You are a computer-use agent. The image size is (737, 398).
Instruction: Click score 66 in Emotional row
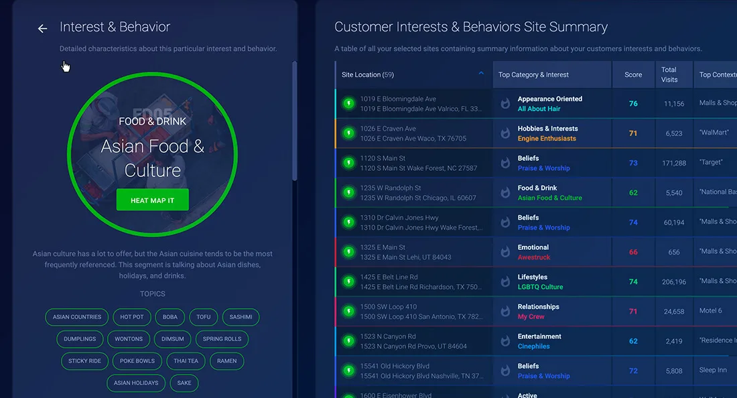(633, 252)
